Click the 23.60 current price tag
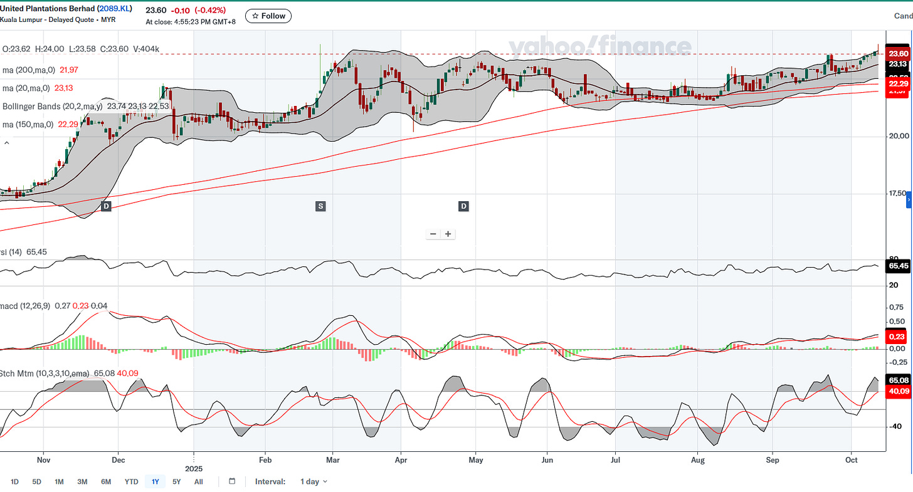Screen dimensions: 913x492 click(x=899, y=54)
